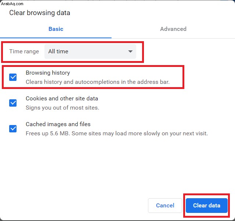235x221 pixels.
Task: Disable the Cached images and files checkbox
Action: click(13, 129)
